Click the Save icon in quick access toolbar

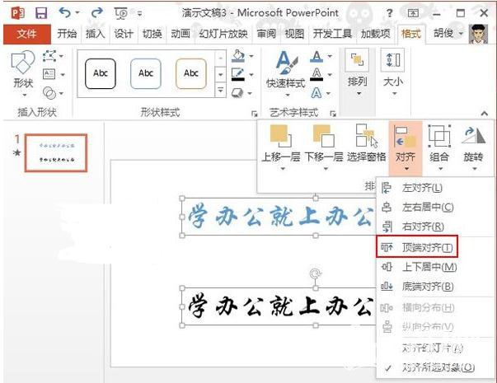tap(41, 13)
